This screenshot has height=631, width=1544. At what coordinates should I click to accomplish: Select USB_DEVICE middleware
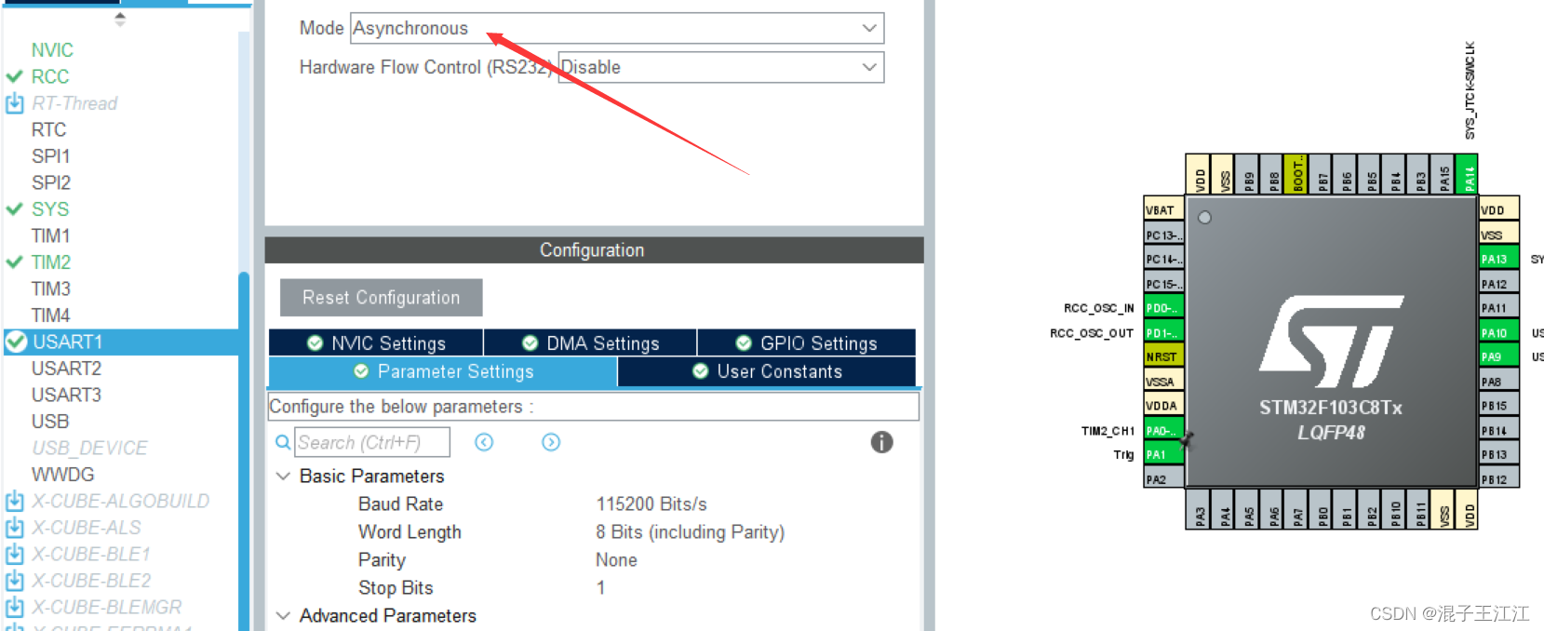pos(89,448)
